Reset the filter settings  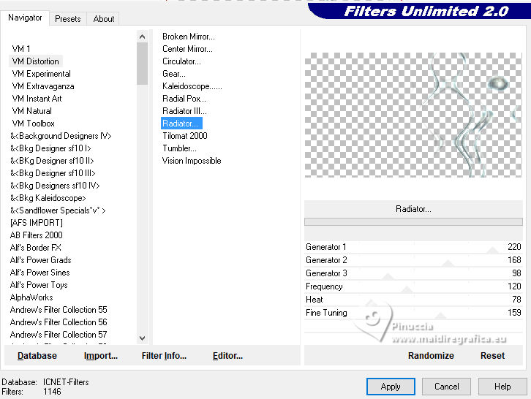[x=492, y=356]
